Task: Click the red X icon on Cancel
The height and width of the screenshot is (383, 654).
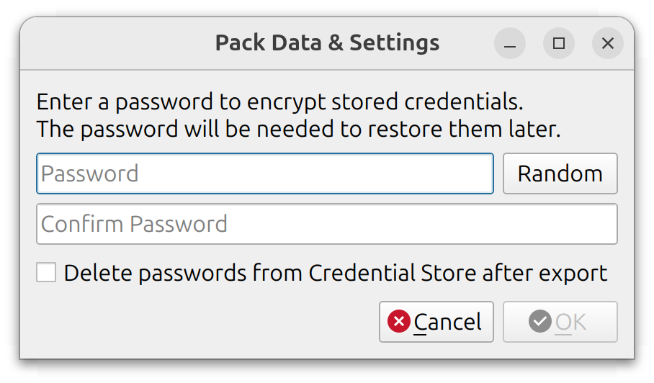Action: point(398,321)
